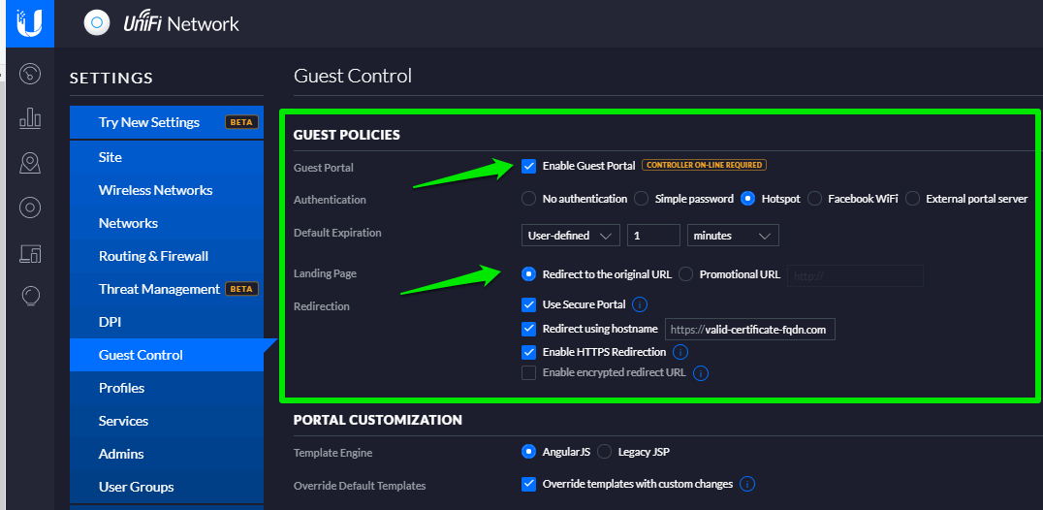Open the Map icon in sidebar
Viewport: 1043px width, 510px height.
point(30,163)
